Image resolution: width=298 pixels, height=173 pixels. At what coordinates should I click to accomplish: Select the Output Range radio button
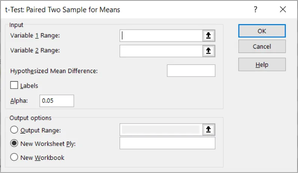14,130
